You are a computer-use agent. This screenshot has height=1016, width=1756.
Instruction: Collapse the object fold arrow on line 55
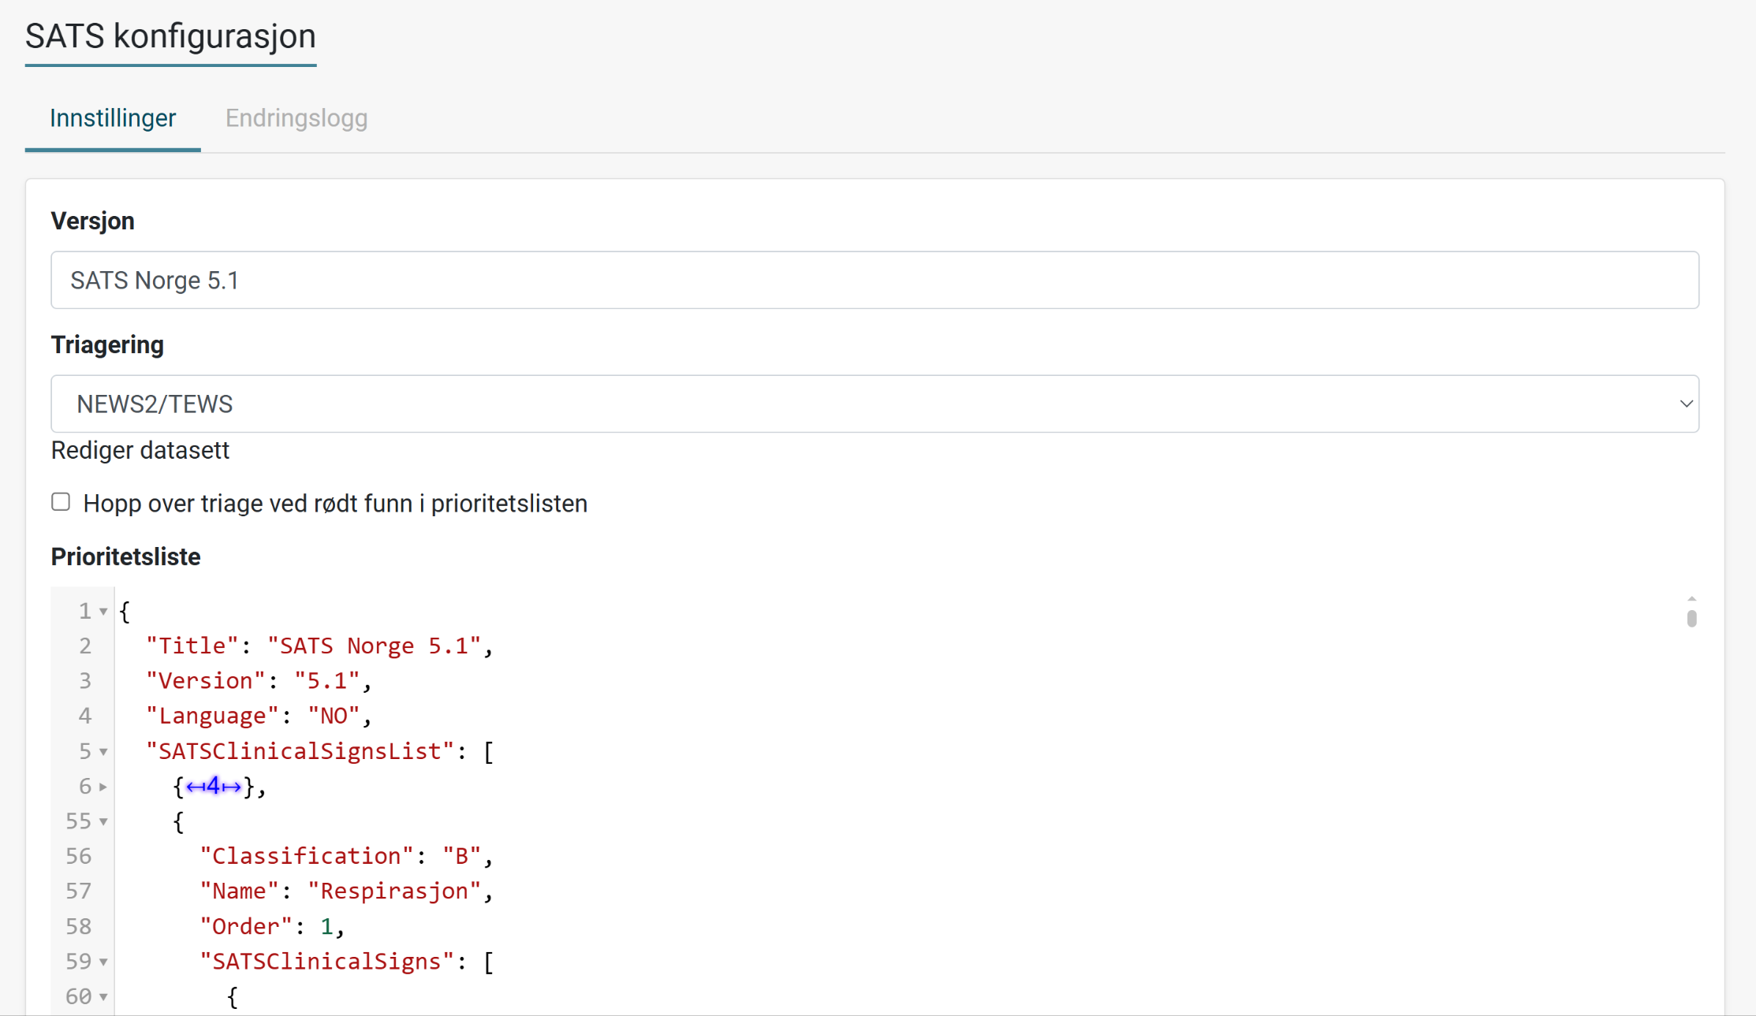point(103,822)
